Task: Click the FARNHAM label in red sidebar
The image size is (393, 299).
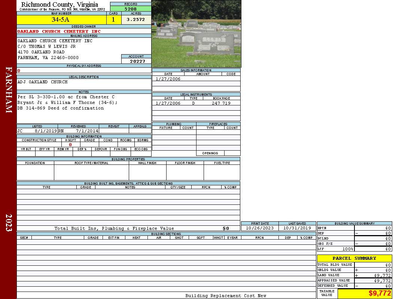Action: [x=9, y=90]
